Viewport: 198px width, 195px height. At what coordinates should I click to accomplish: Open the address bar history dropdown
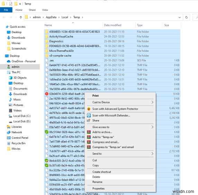tap(179, 17)
